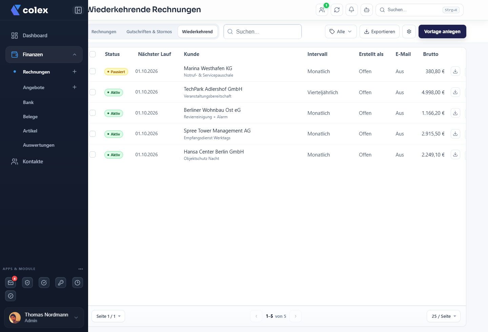Open the key module icon

click(61, 283)
